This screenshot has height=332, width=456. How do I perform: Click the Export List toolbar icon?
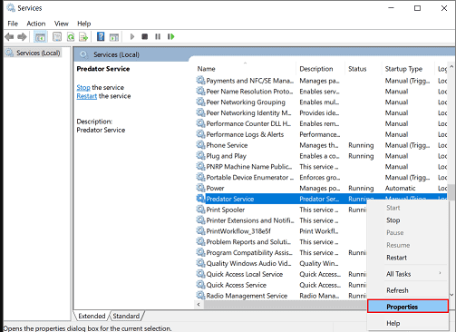click(83, 37)
